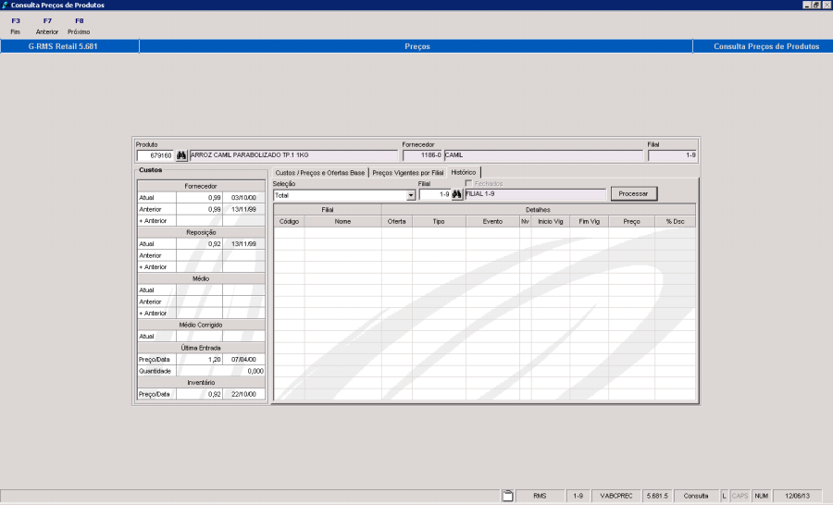Click the Nome column header
This screenshot has height=505, width=833.
pyautogui.click(x=342, y=221)
